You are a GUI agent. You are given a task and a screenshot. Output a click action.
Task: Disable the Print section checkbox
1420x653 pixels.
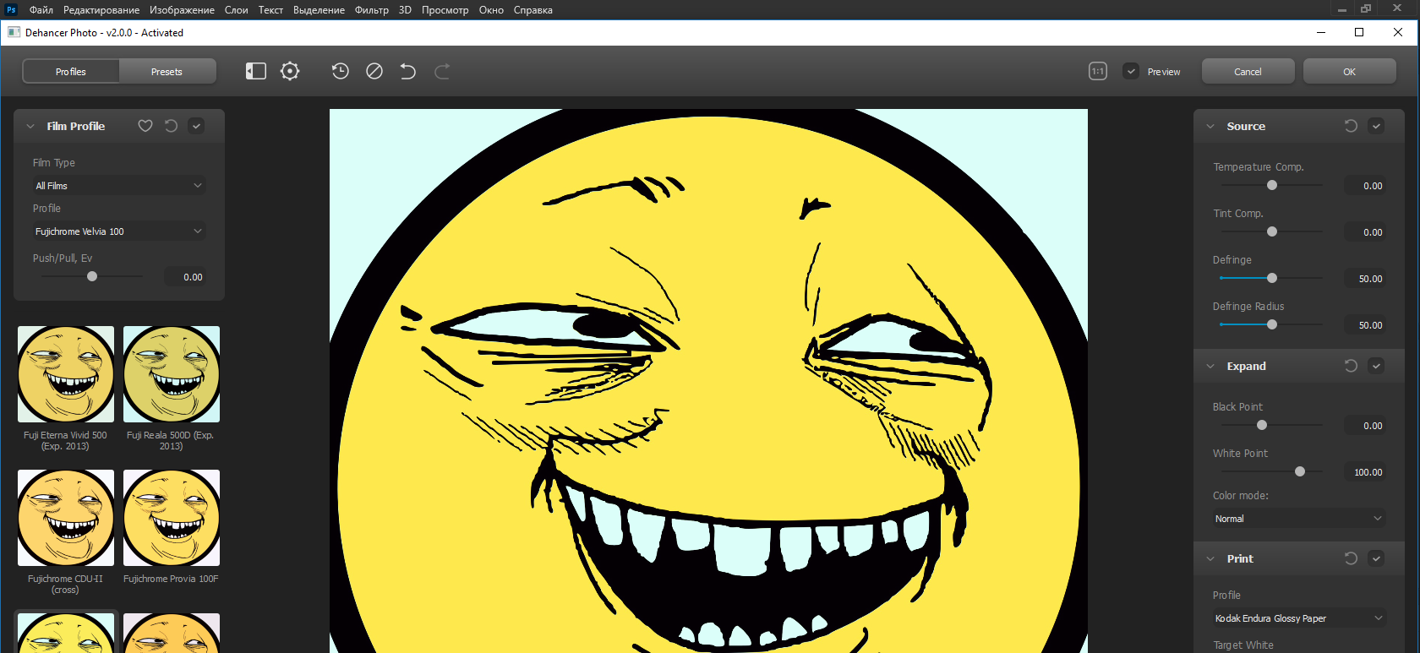tap(1376, 558)
